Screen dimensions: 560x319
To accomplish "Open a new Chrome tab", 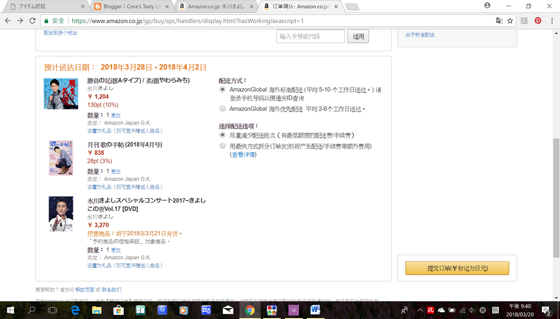I will pyautogui.click(x=352, y=7).
